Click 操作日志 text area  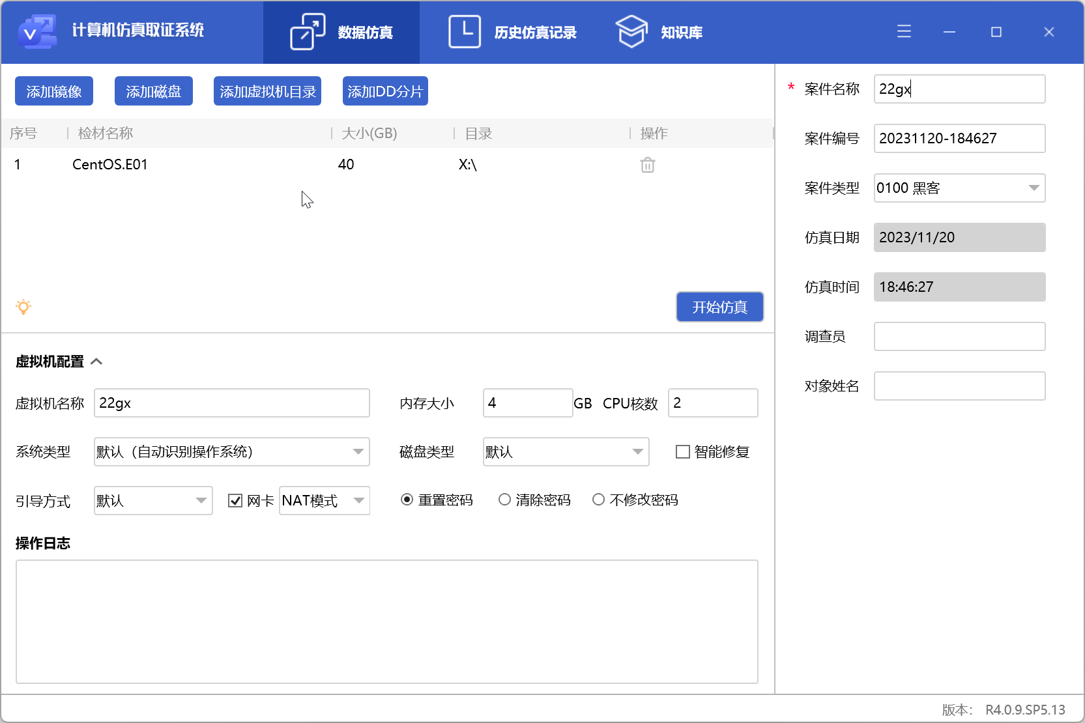387,621
